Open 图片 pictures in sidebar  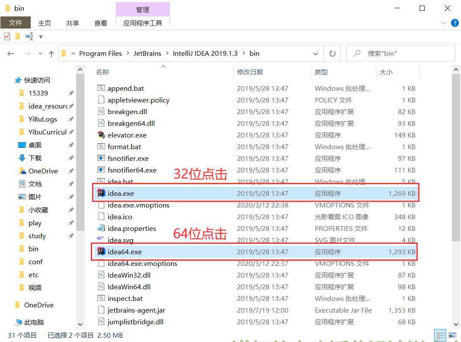pos(35,197)
